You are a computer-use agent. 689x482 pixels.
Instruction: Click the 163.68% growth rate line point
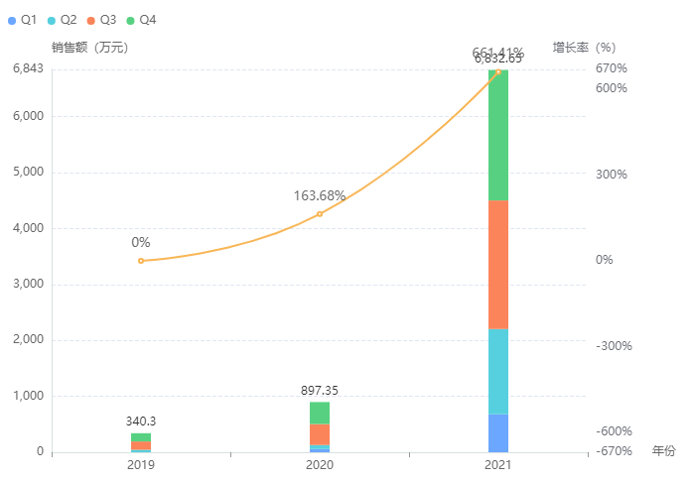click(320, 214)
